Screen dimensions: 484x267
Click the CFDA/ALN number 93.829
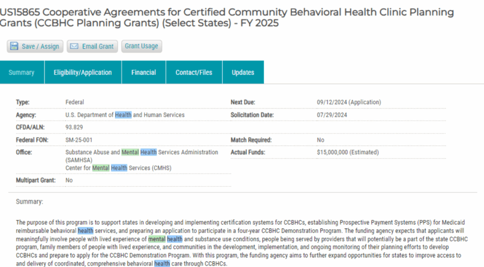74,127
